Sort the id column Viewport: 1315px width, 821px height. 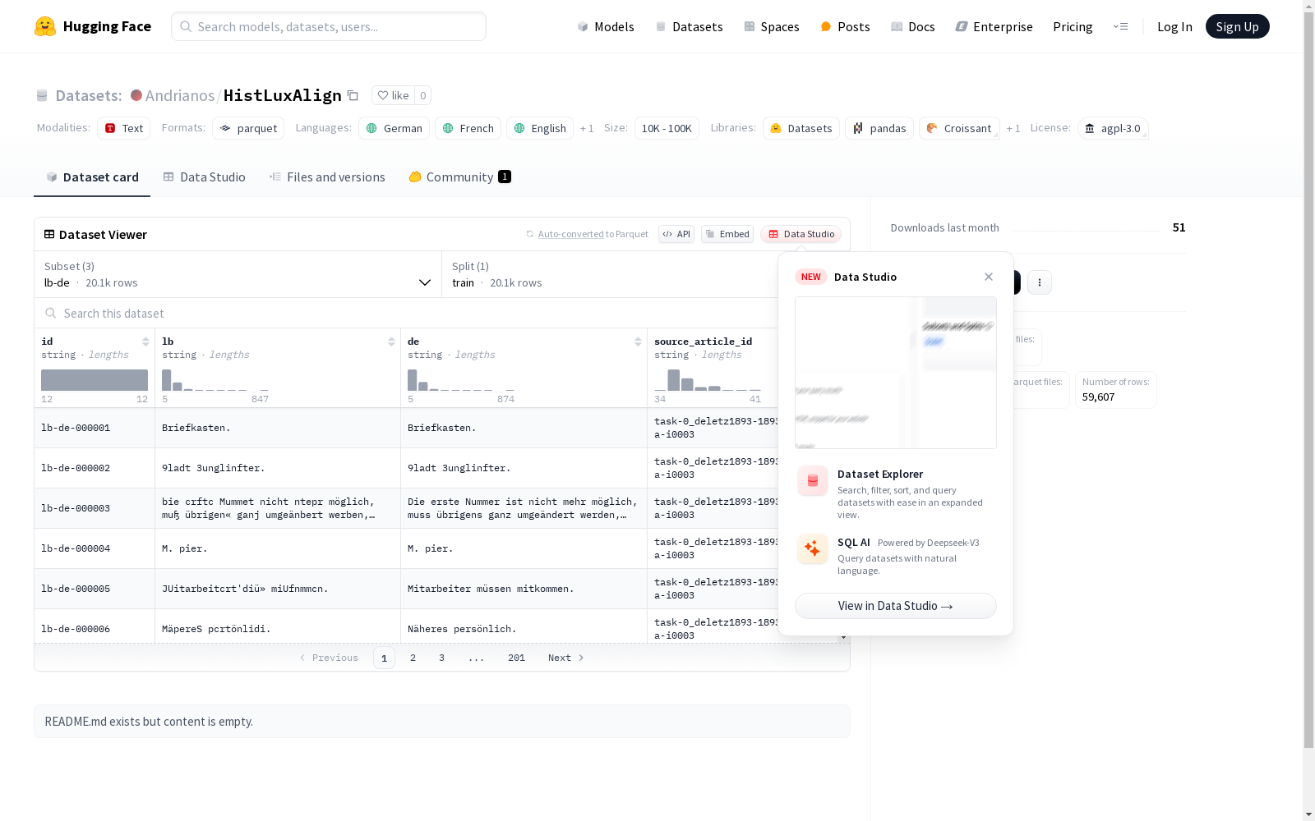tap(145, 342)
